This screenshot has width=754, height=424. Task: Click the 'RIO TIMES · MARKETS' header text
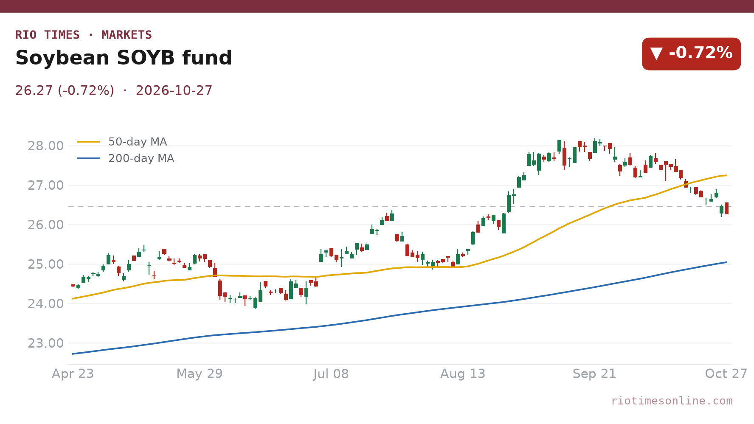[x=84, y=35]
